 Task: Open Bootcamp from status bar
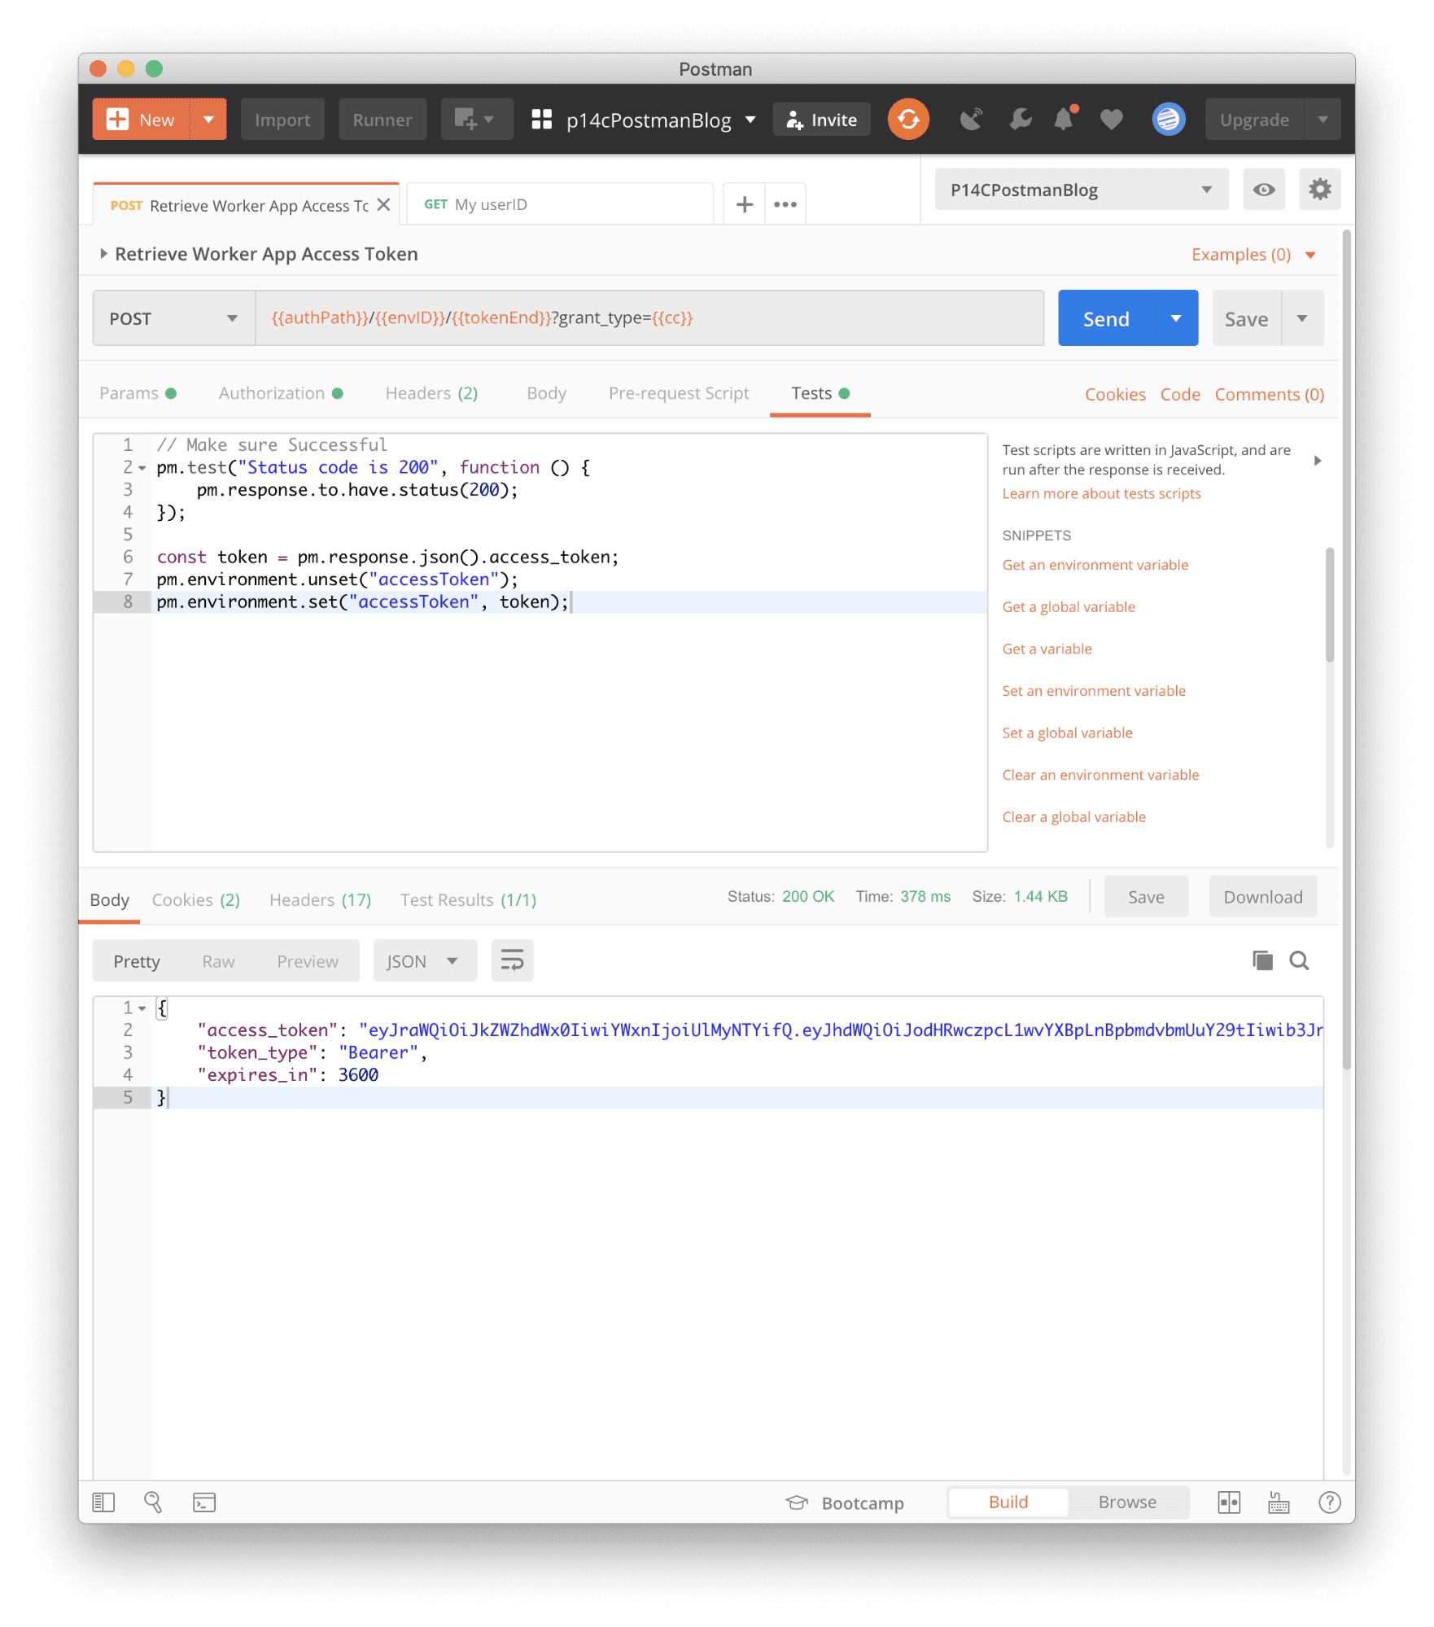click(x=845, y=1502)
